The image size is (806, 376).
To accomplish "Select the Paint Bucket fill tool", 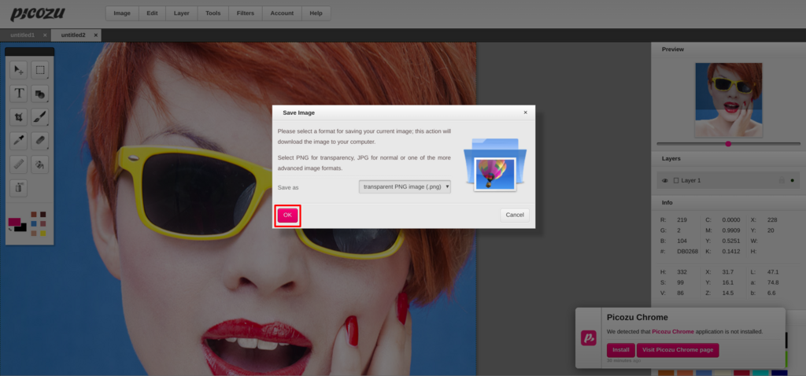I will 39,164.
